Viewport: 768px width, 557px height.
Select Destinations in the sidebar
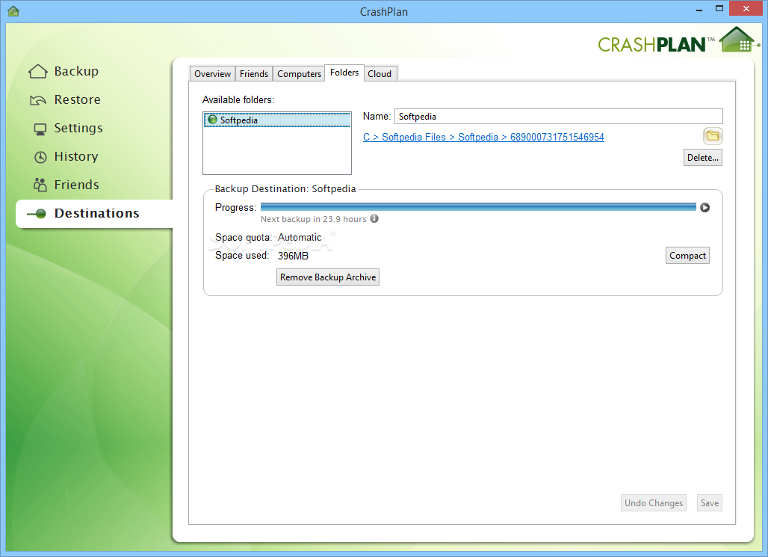pos(94,213)
